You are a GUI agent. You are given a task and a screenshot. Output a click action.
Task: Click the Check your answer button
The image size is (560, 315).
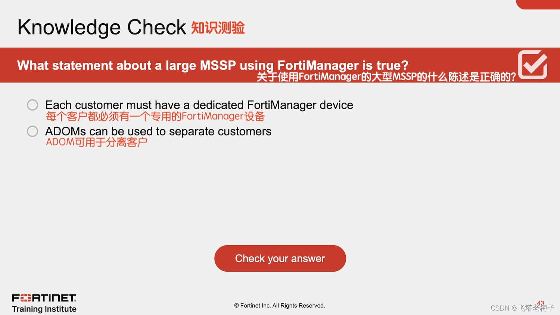pyautogui.click(x=280, y=258)
